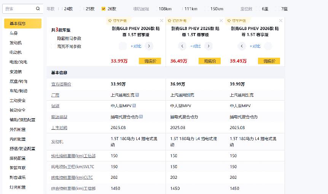This screenshot has width=328, height=194.
Task: Open 电池/充电 sidebar section
Action: 18,62
